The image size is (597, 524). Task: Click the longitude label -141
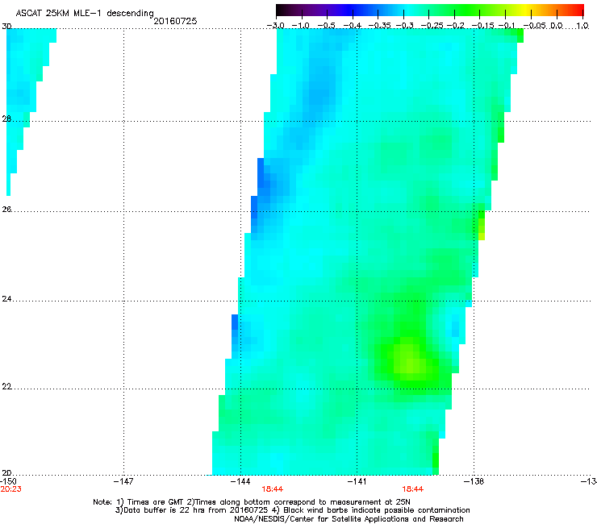[x=357, y=481]
